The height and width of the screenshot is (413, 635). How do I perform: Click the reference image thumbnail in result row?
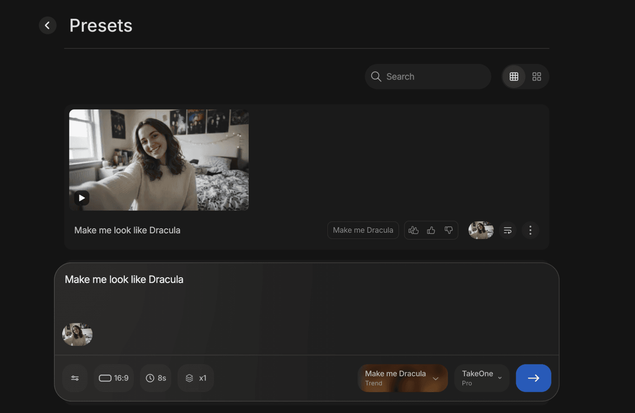[x=481, y=230]
